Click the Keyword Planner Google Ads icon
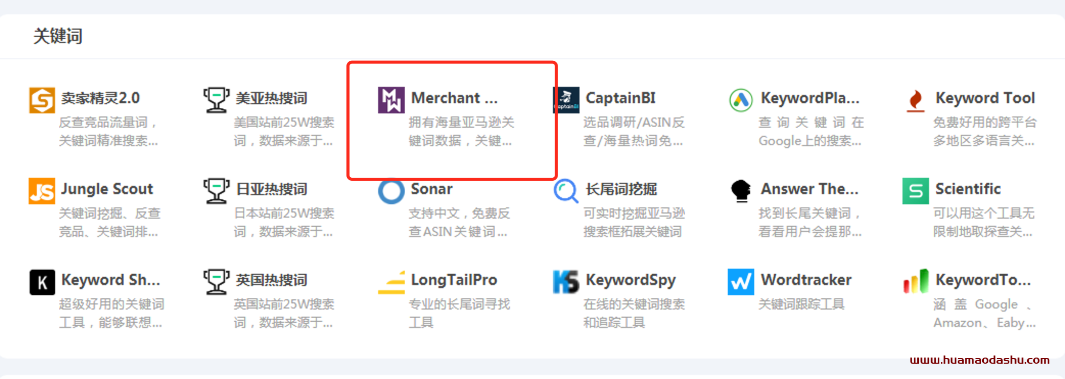1065x379 pixels. tap(741, 100)
